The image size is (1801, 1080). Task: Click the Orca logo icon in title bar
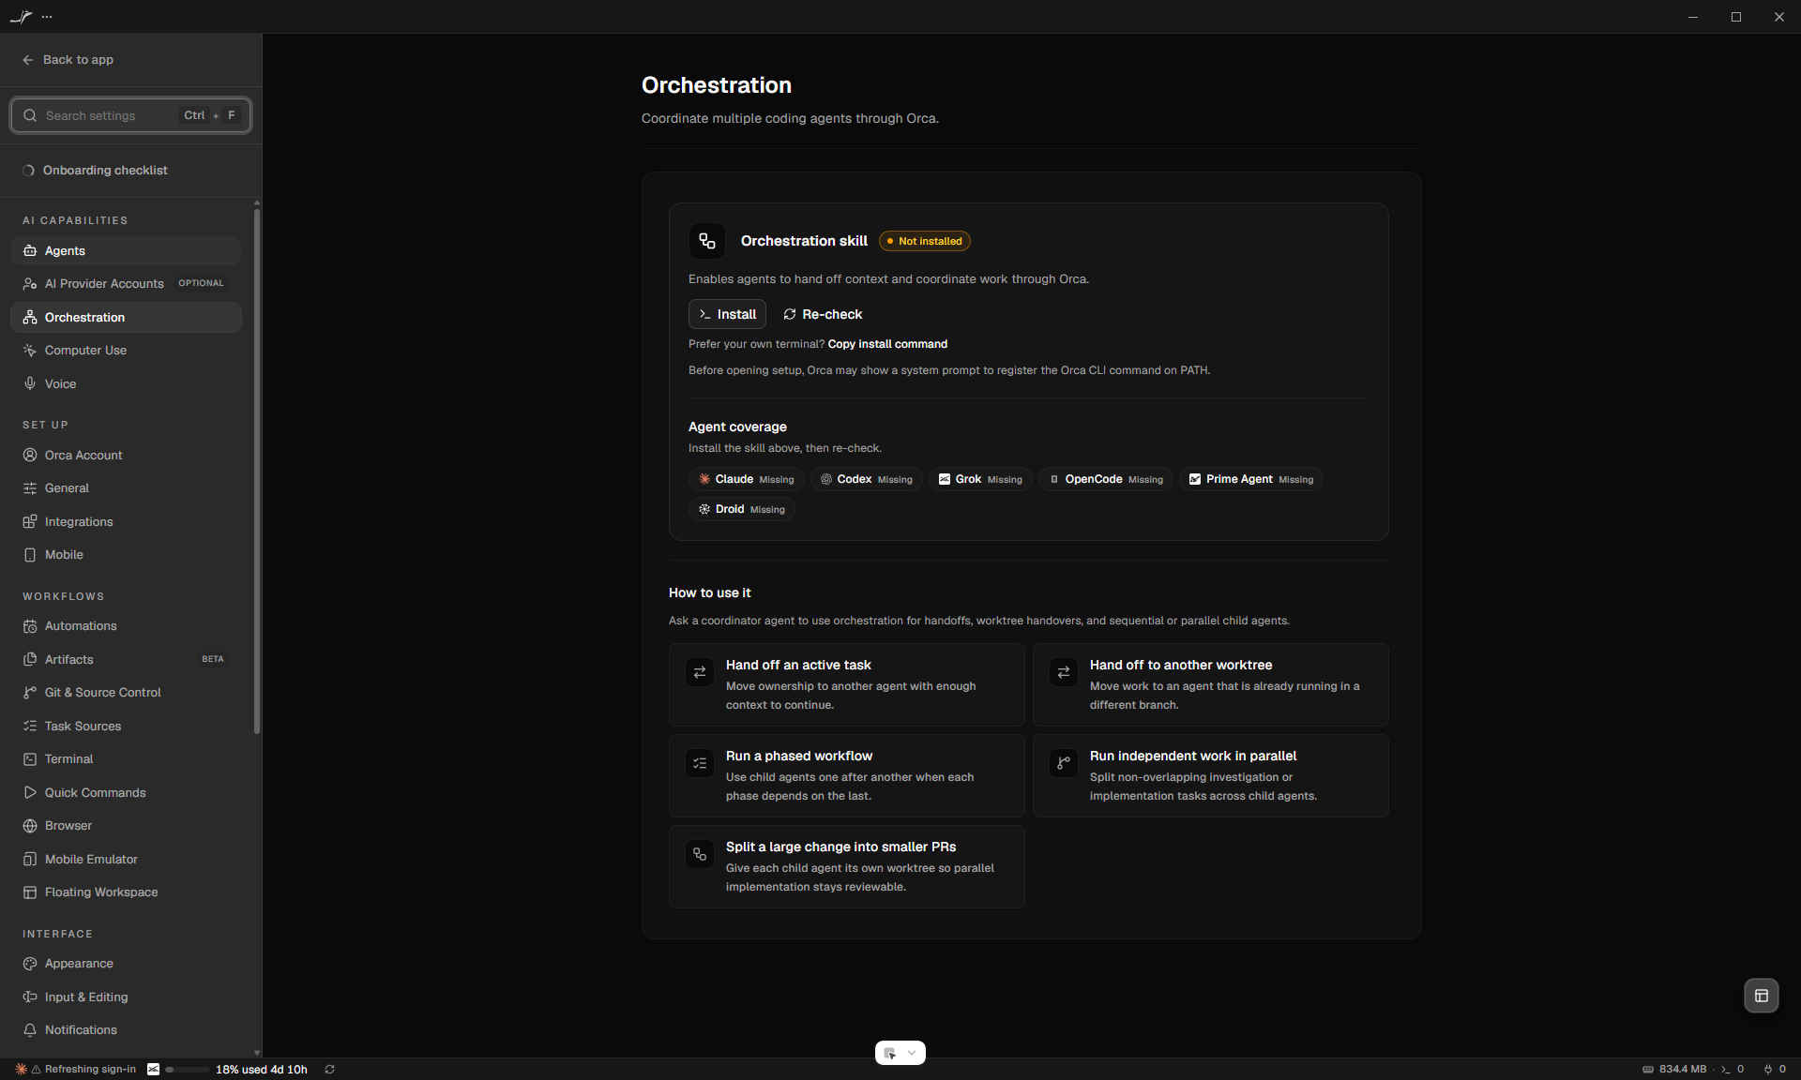click(21, 17)
